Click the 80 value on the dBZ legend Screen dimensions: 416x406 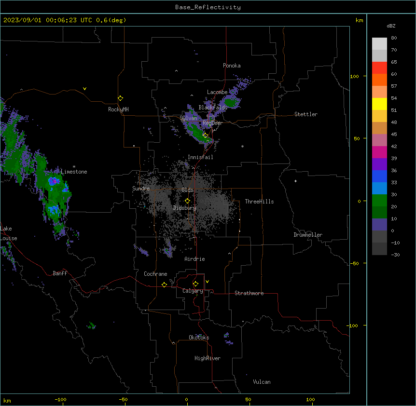tap(394, 38)
